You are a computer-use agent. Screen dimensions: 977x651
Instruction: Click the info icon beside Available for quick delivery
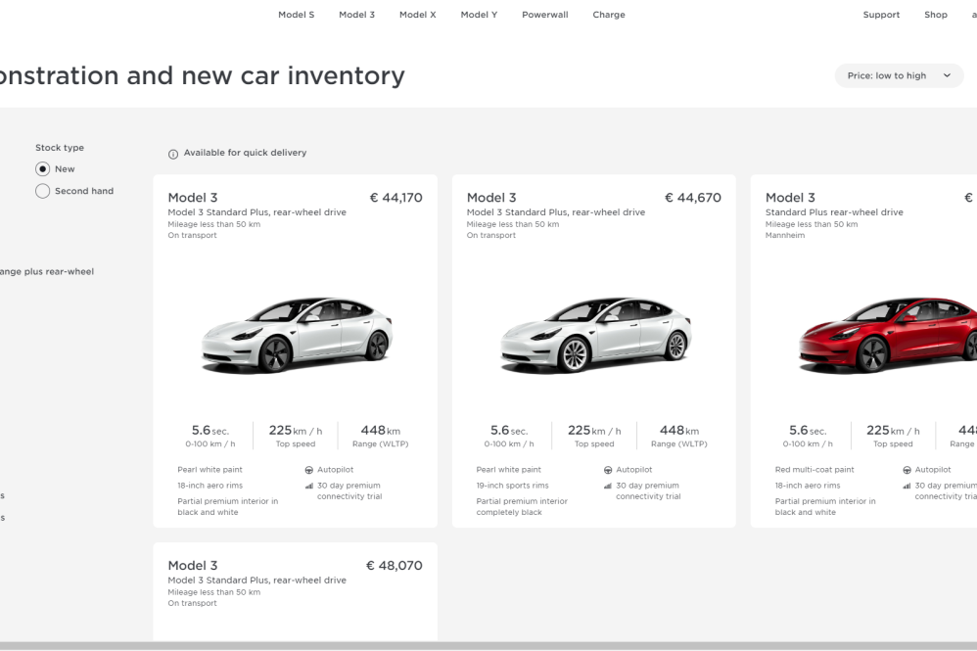173,154
